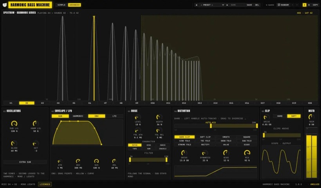Click the Distortion Bias knob
Image resolution: width=321 pixels, height=188 pixels.
[x=226, y=153]
